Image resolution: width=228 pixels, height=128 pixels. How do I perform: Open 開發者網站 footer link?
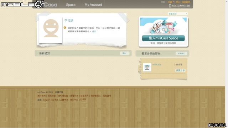click(x=96, y=96)
